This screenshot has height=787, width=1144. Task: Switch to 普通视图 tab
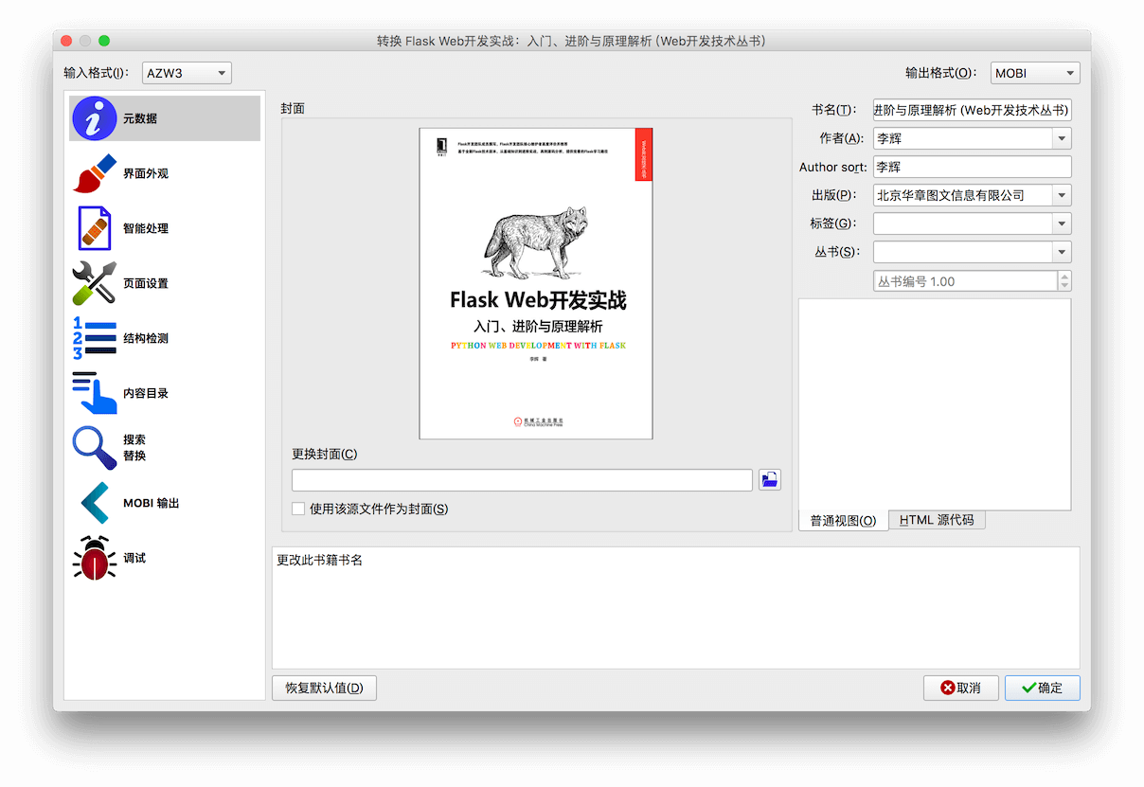[843, 520]
